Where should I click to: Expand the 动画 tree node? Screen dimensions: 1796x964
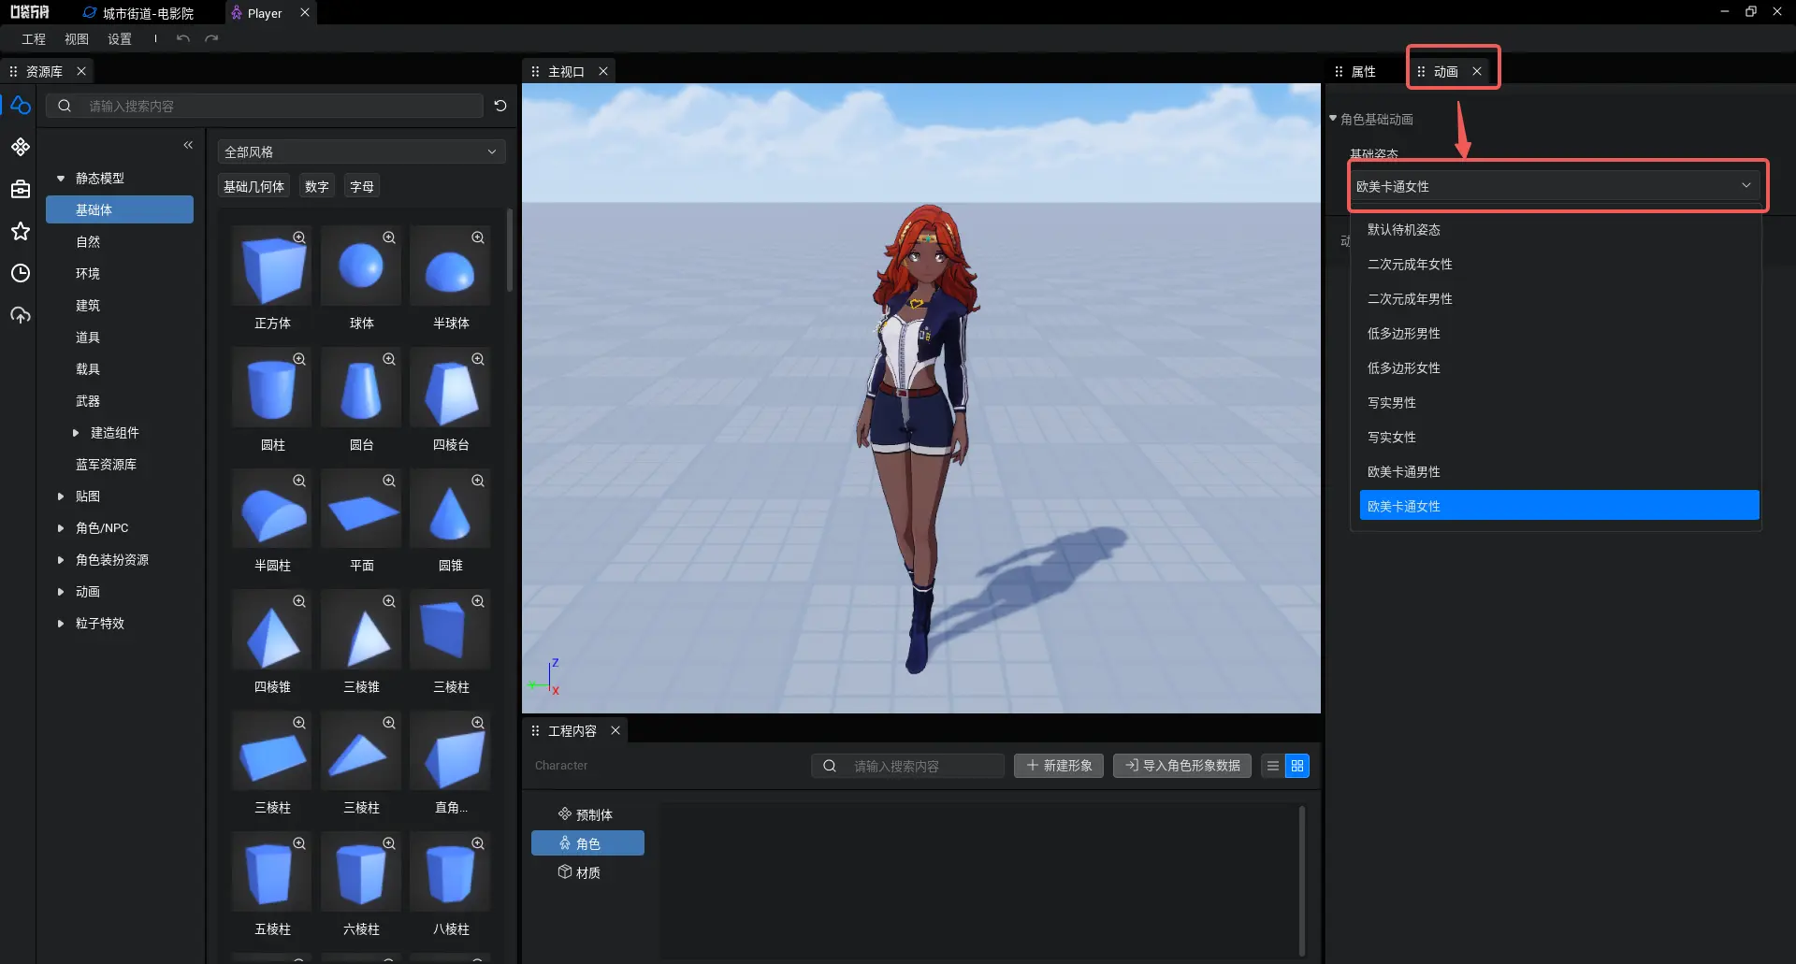(x=61, y=592)
